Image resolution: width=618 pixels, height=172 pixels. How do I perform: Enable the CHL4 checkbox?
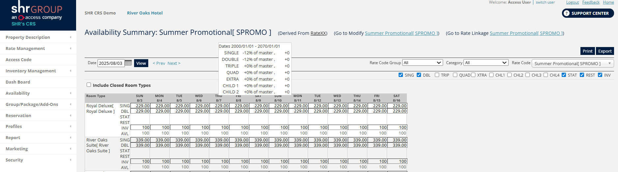546,75
